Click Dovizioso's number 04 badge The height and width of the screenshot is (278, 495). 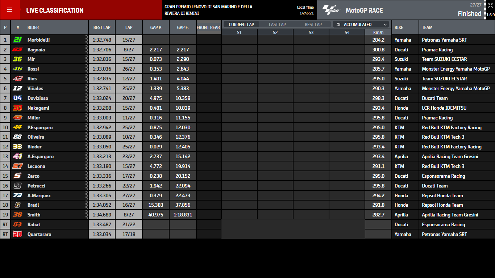pyautogui.click(x=17, y=98)
